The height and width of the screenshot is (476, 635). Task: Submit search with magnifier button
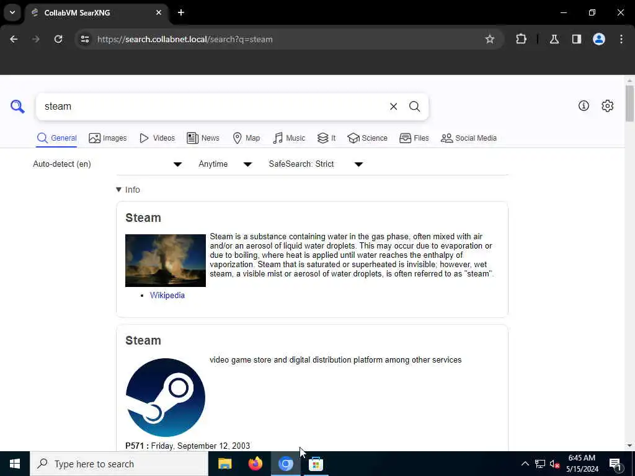tap(414, 107)
